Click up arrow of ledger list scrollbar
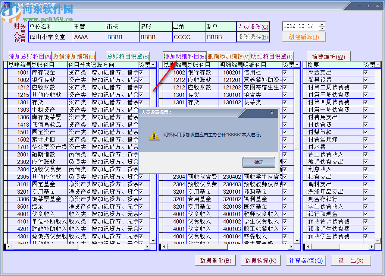The width and height of the screenshot is (385, 276). (153, 64)
